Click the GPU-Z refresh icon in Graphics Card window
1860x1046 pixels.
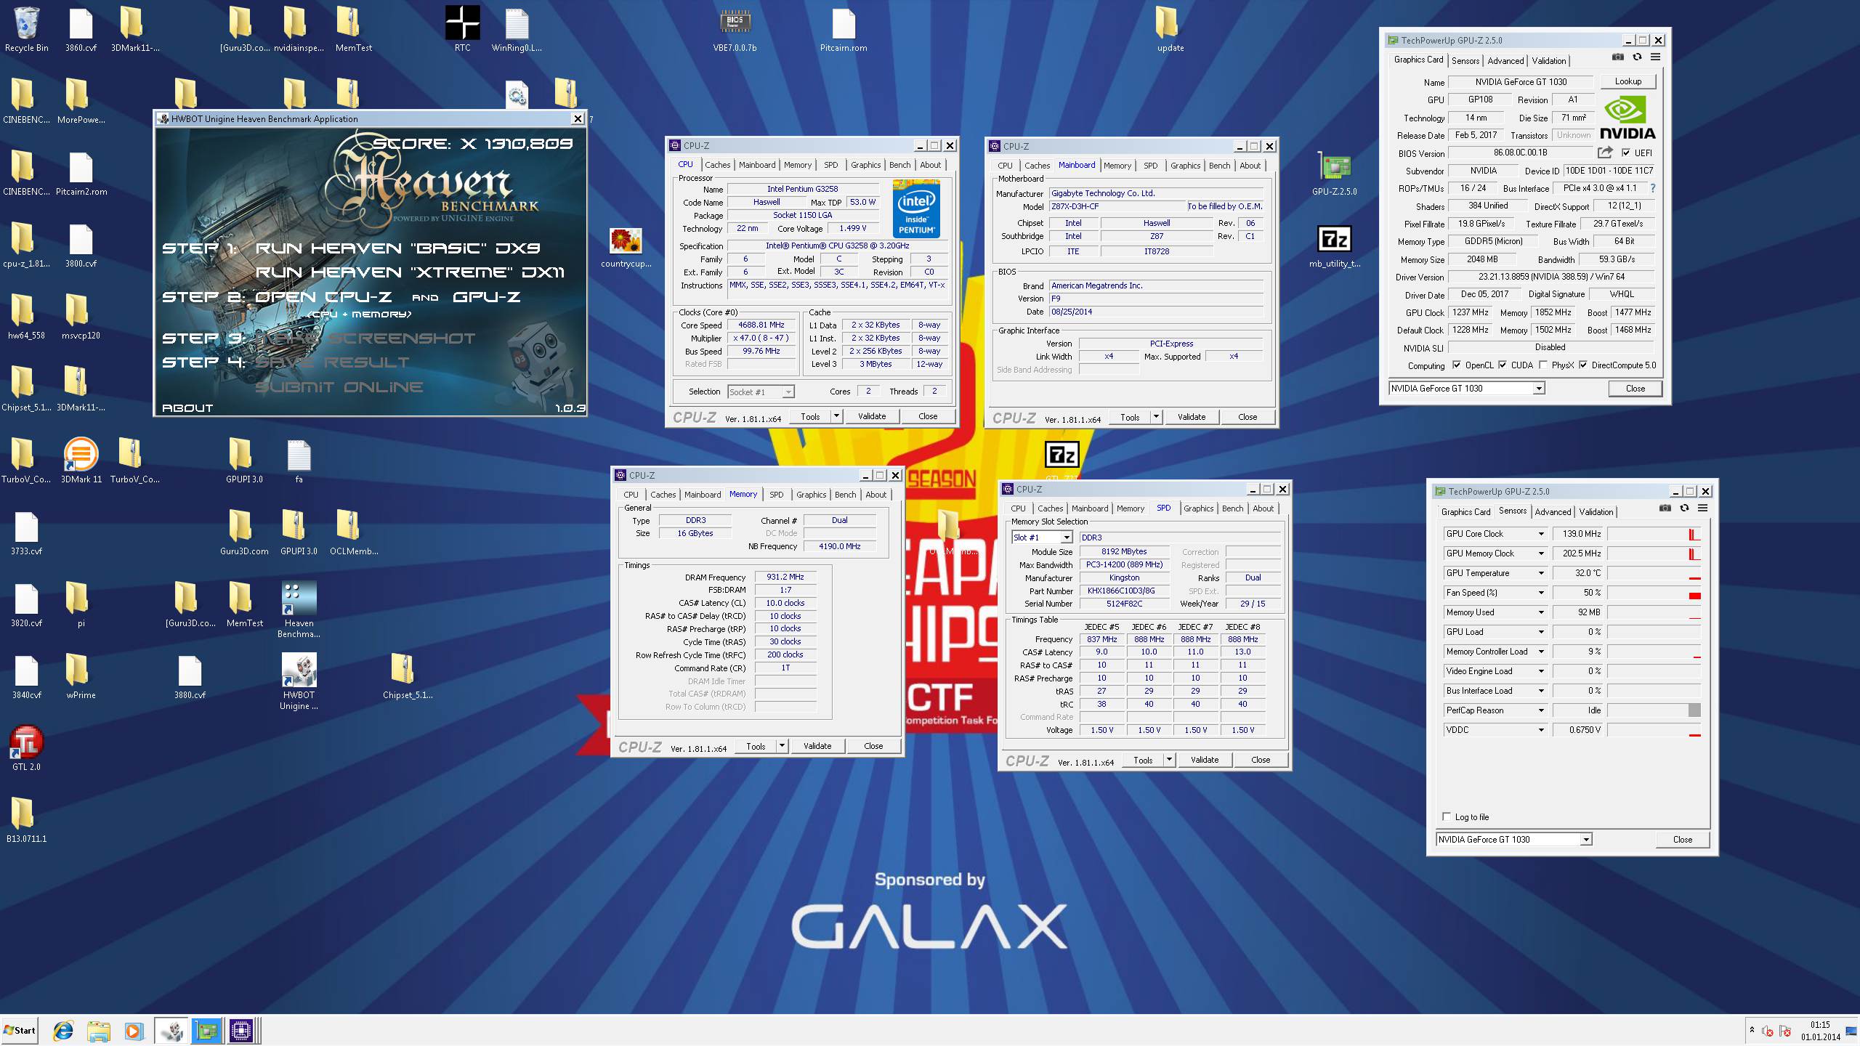point(1637,57)
